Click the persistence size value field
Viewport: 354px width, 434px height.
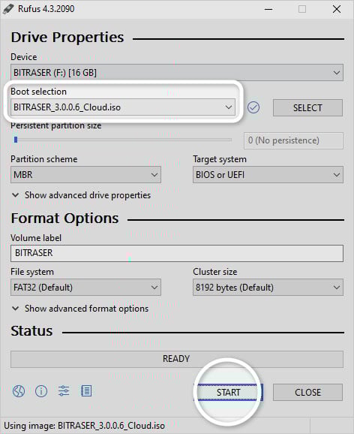click(x=293, y=140)
